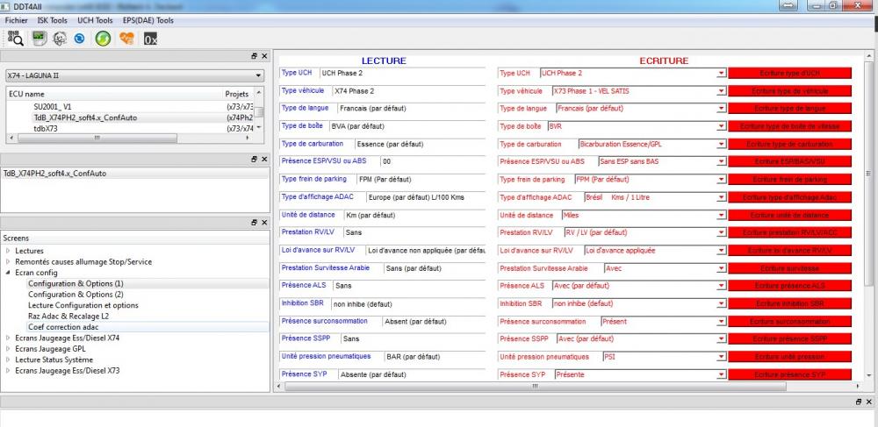The image size is (878, 427).
Task: Float the TdB_X74PH2 selected ECU panel
Action: pos(255,160)
